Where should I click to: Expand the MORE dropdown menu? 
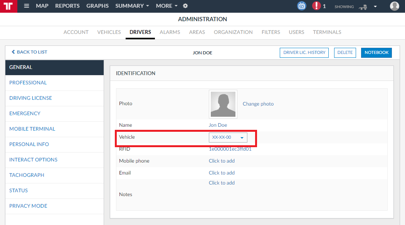point(166,6)
